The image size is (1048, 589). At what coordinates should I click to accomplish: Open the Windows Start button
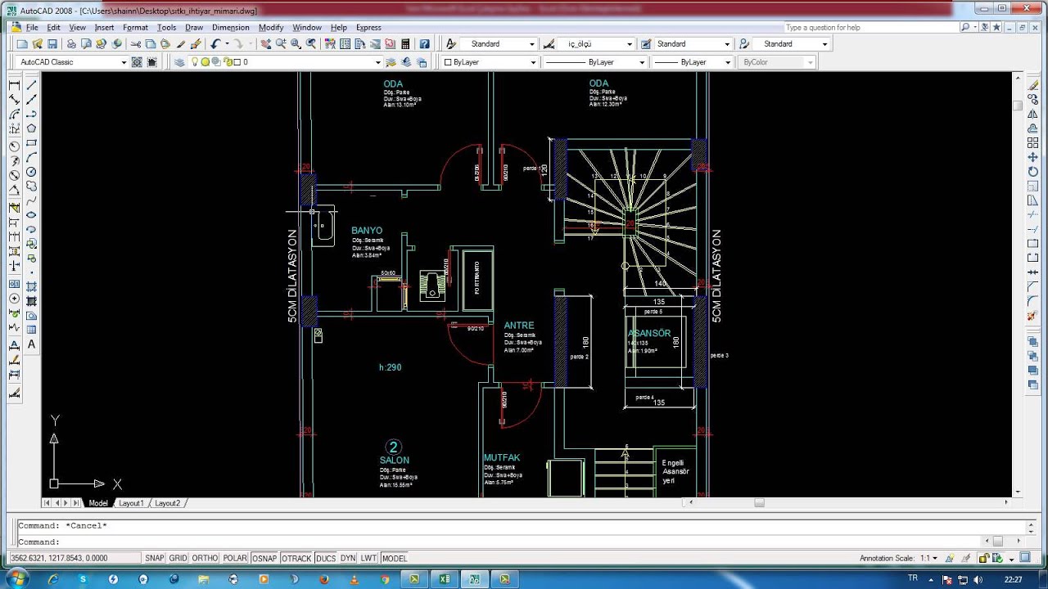tap(17, 579)
